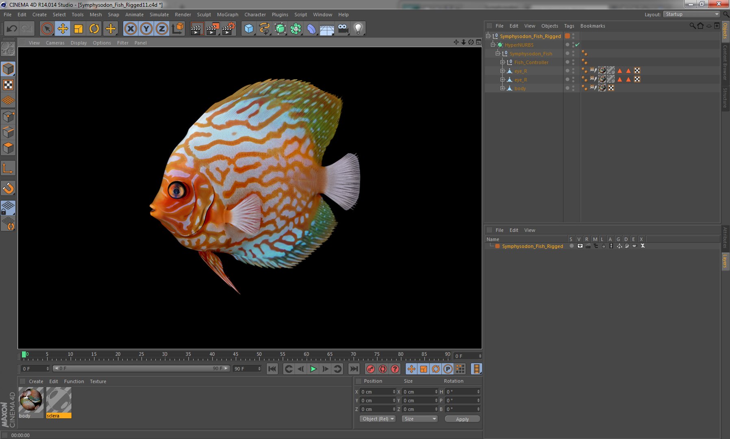The image size is (730, 439).
Task: Open the Character menu
Action: pos(255,14)
